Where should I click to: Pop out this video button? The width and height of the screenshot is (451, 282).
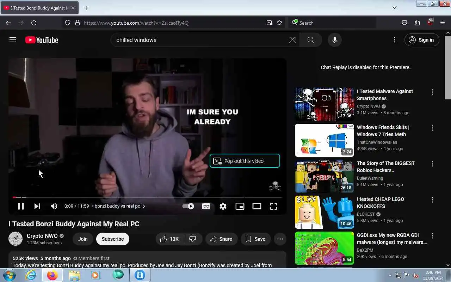[245, 161]
